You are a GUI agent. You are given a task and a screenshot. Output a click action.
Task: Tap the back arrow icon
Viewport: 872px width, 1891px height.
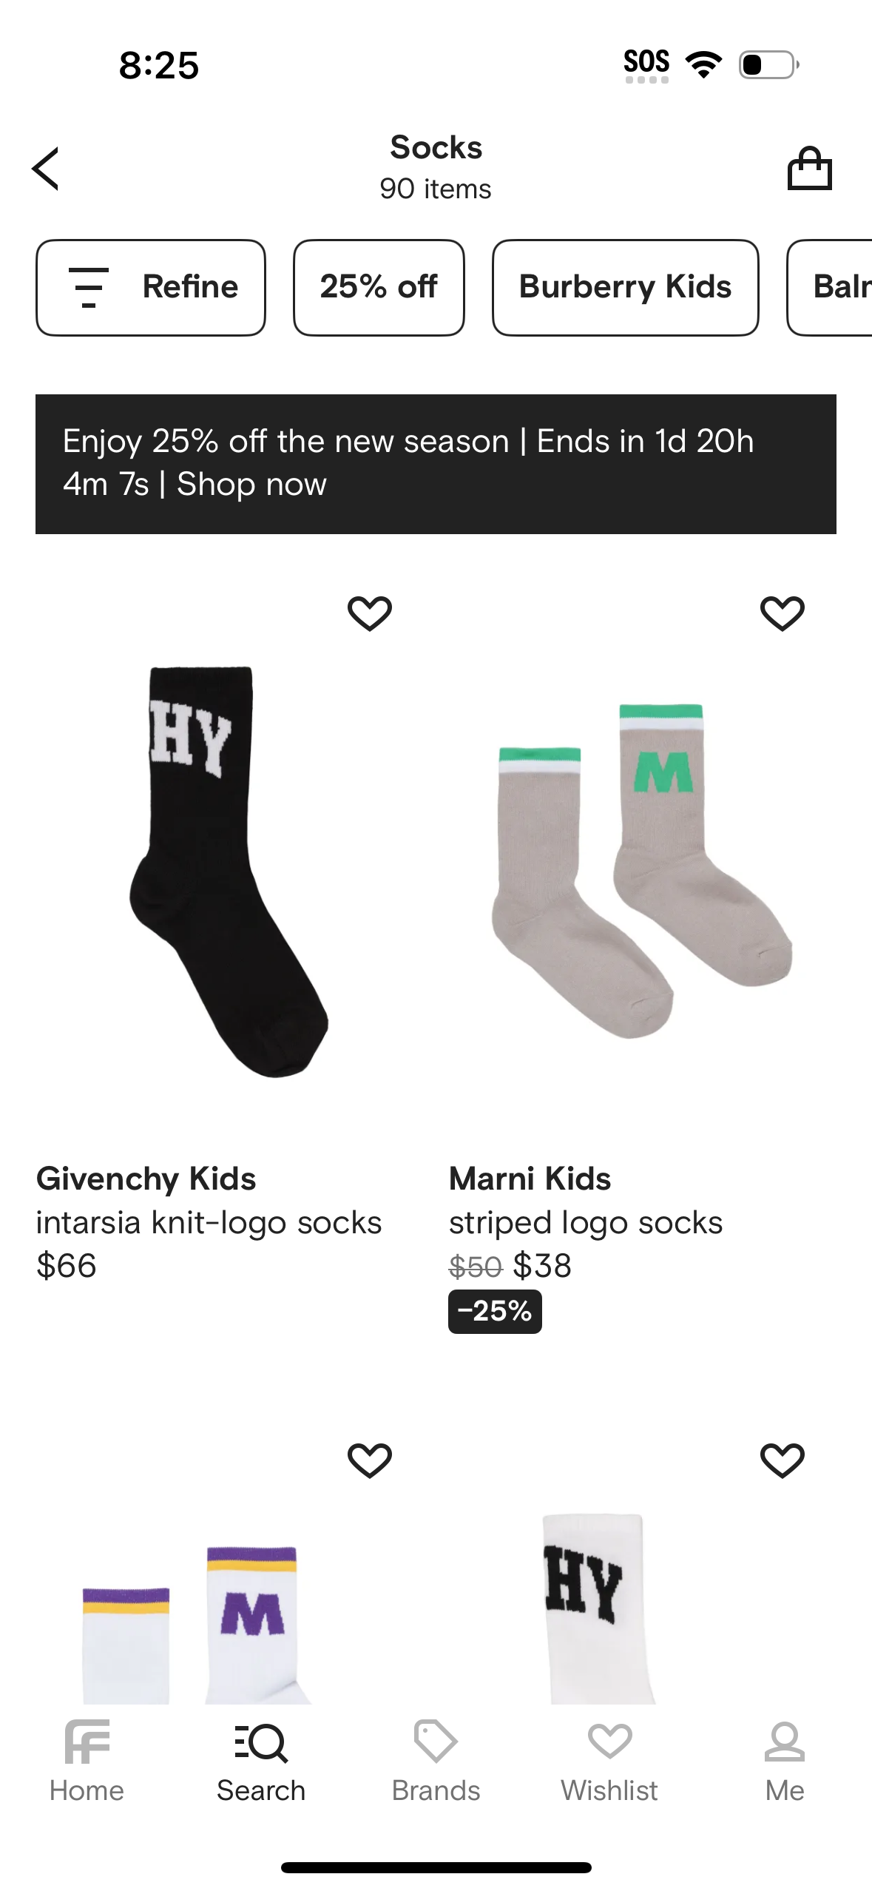46,169
